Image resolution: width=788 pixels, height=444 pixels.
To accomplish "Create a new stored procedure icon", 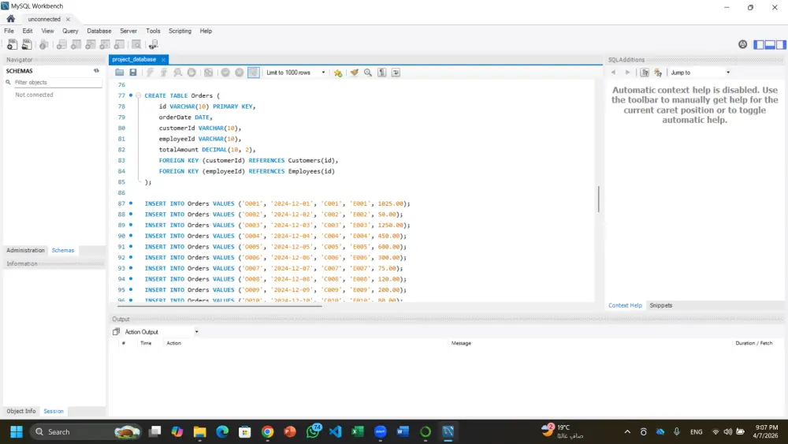I will click(105, 45).
